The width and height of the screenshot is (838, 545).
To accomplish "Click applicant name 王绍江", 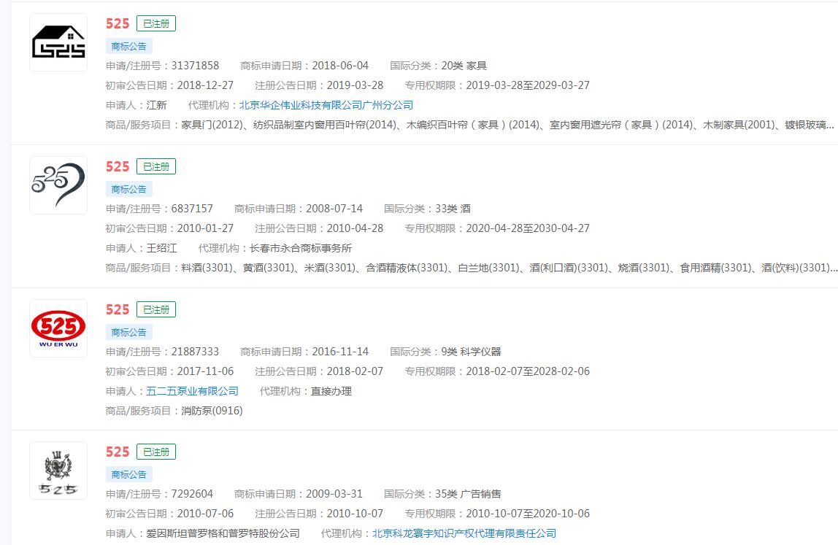I will pyautogui.click(x=161, y=248).
